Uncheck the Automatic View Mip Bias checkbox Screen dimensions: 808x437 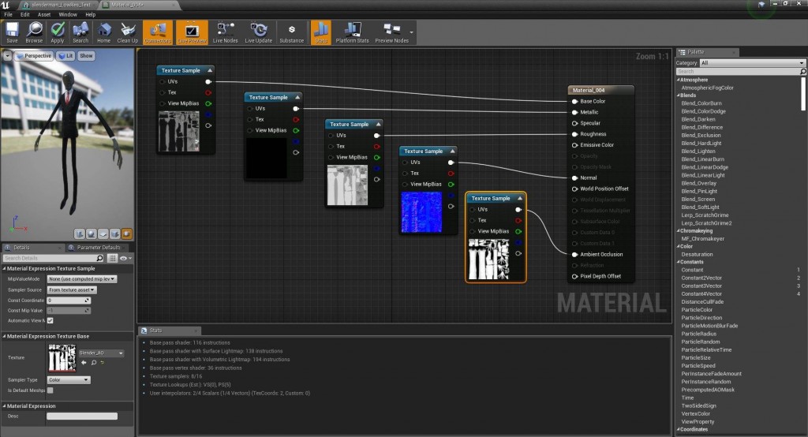pyautogui.click(x=50, y=320)
